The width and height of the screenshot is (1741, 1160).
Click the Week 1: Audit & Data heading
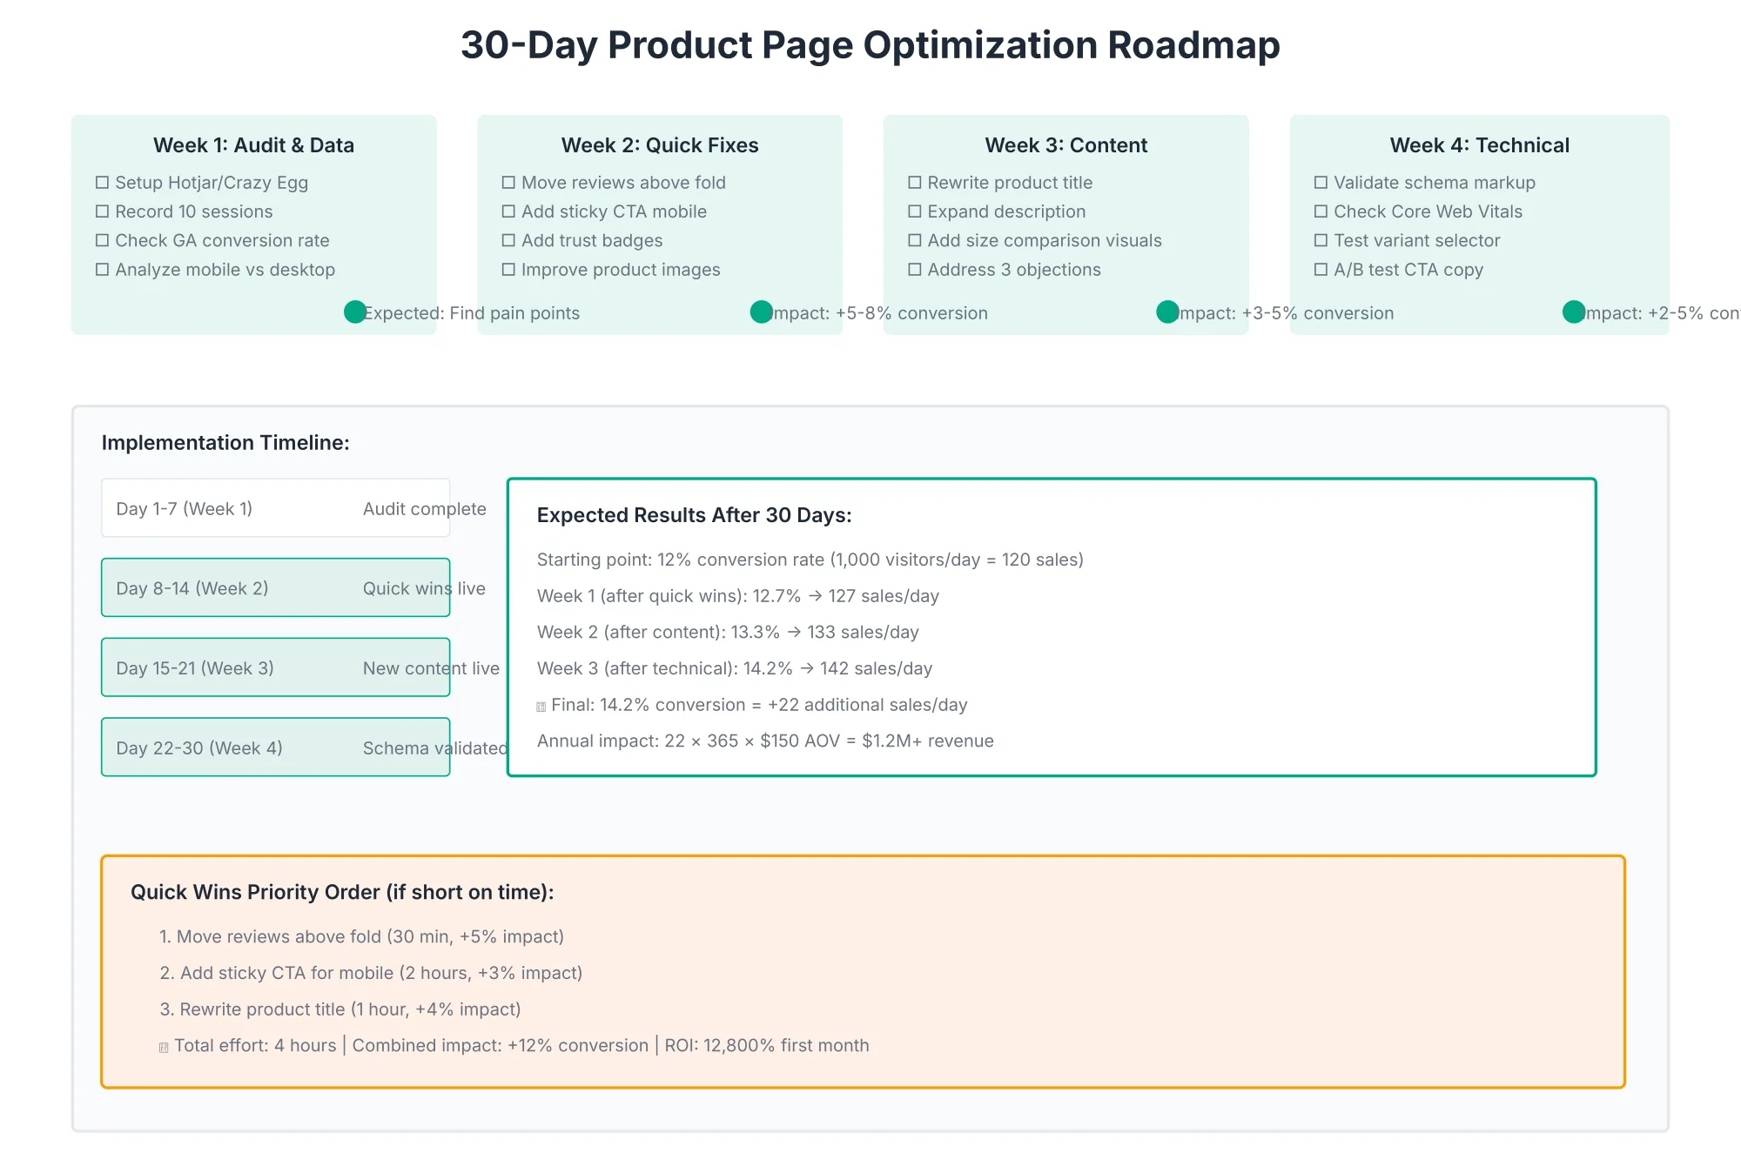254,145
